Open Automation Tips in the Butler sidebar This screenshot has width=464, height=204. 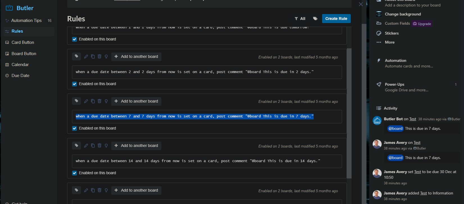click(29, 21)
